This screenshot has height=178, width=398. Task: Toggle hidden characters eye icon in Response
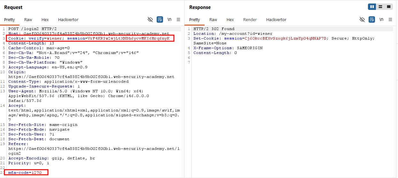tap(362, 19)
